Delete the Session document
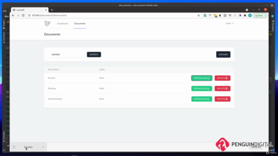Screen dimensions: 278x156 point(222,78)
